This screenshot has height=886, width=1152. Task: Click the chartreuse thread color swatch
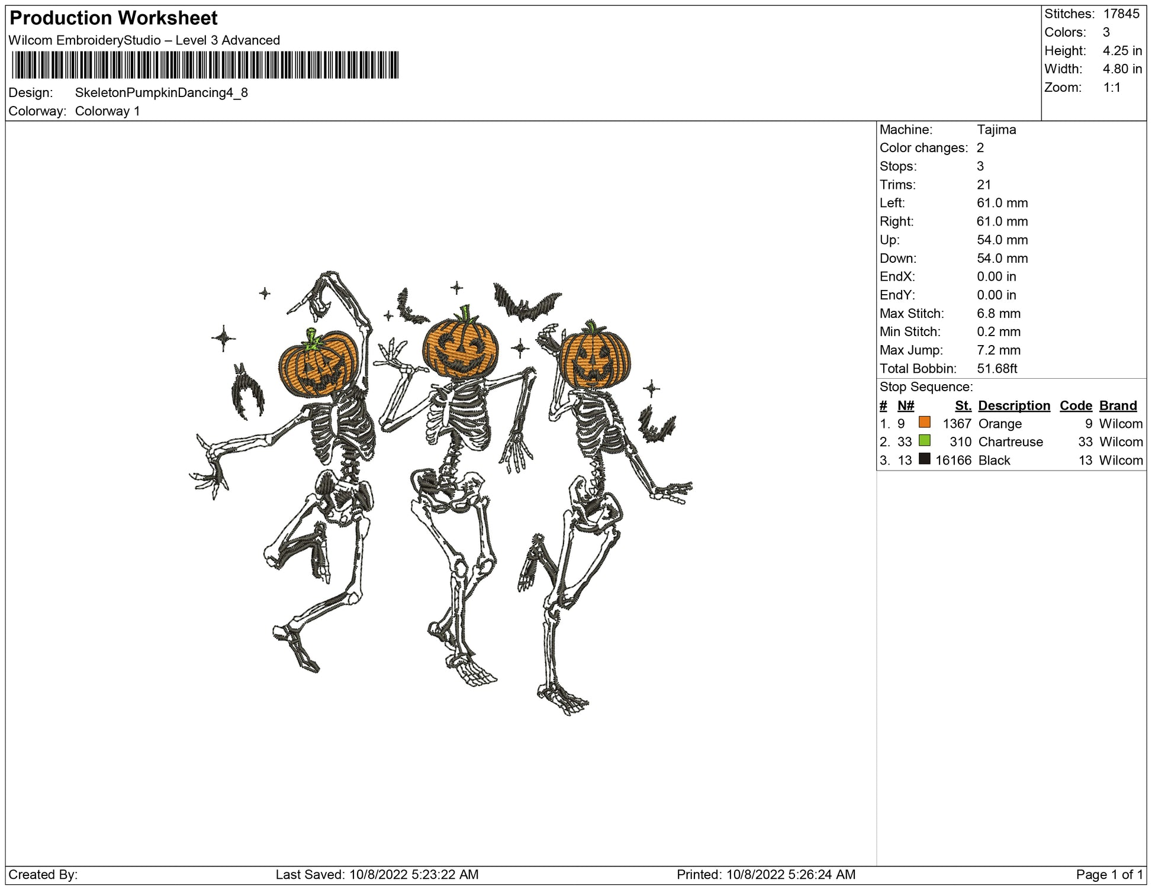point(924,440)
